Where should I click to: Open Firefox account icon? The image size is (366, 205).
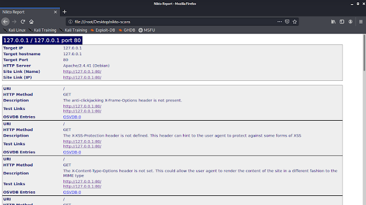pyautogui.click(x=351, y=22)
